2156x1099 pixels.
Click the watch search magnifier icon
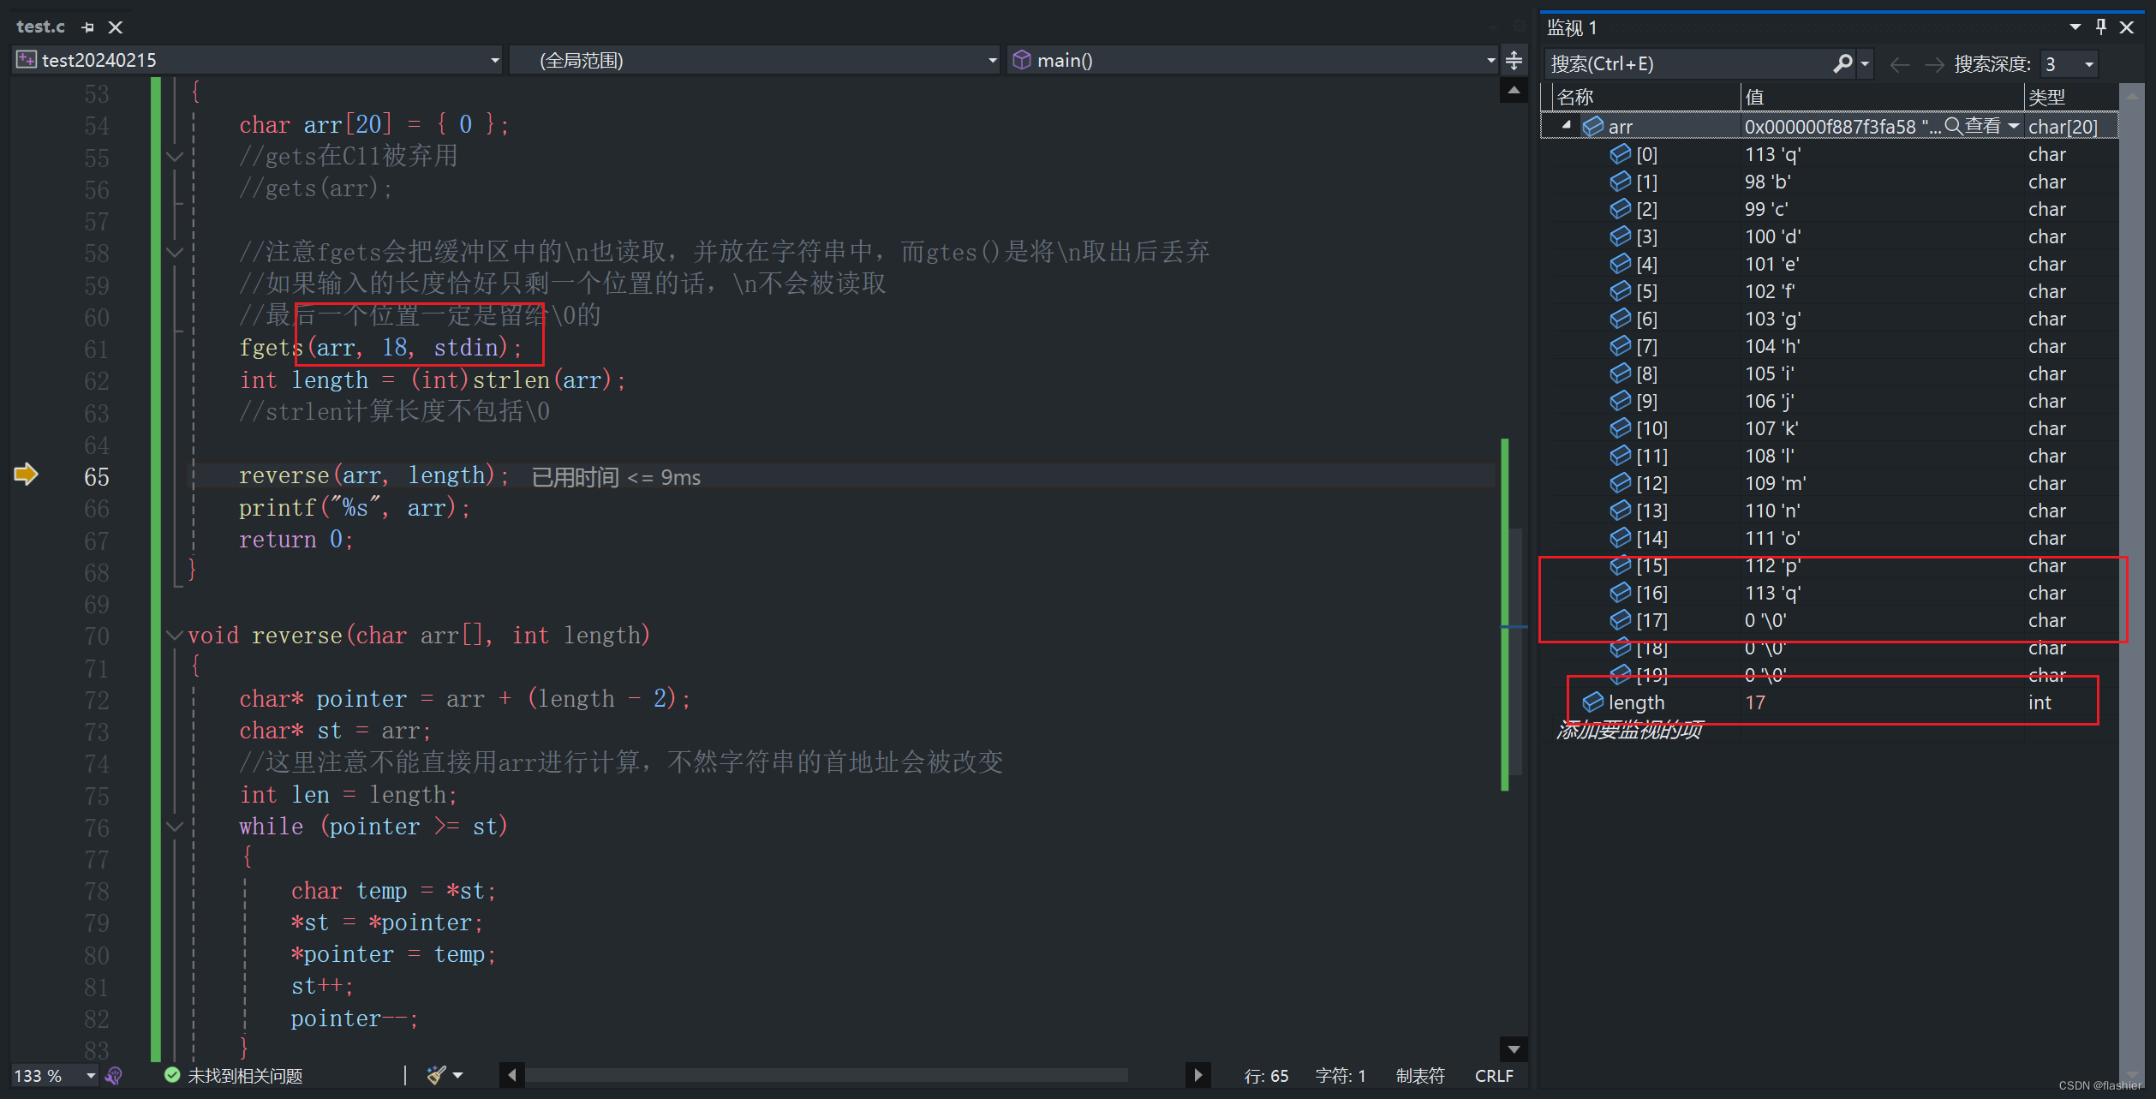(x=1842, y=63)
